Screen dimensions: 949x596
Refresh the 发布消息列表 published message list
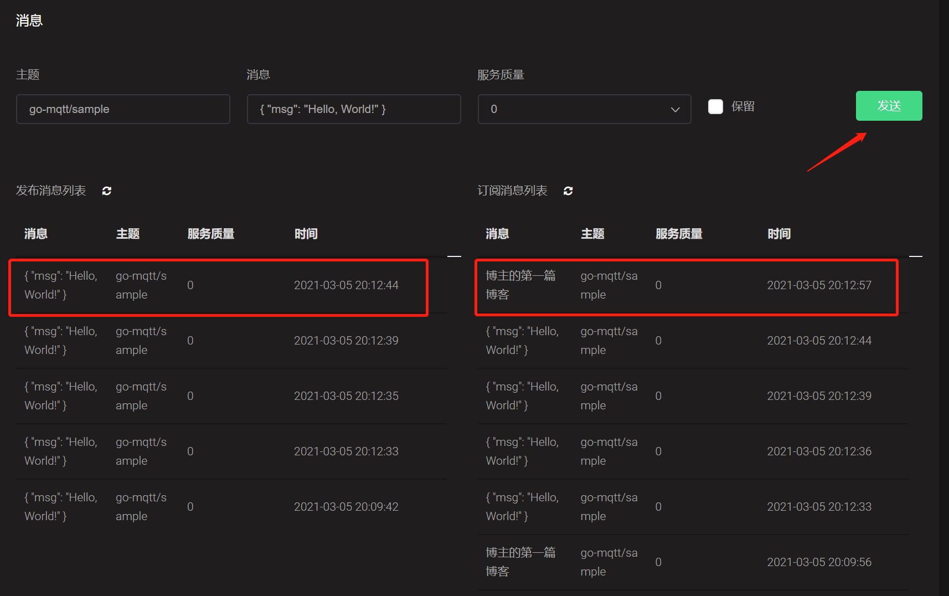click(x=106, y=191)
